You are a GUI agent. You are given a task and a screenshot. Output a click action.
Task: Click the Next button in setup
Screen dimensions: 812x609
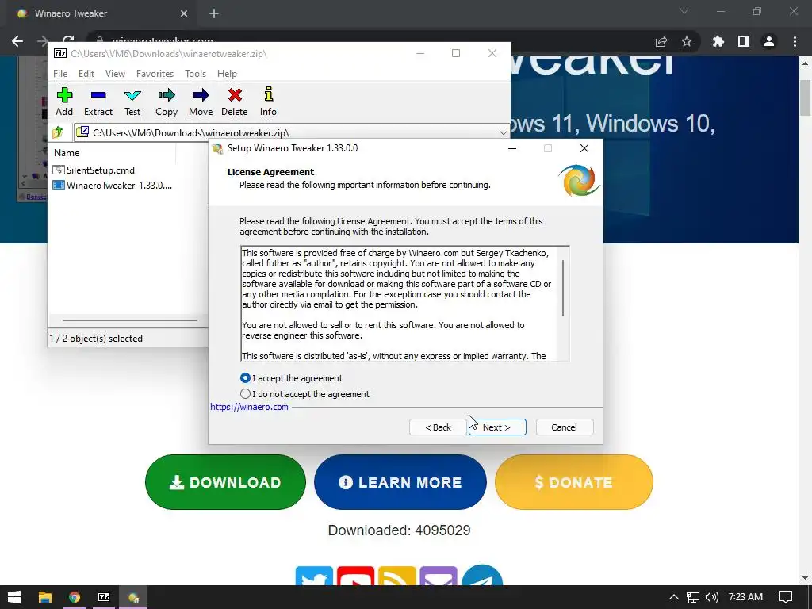(x=497, y=427)
